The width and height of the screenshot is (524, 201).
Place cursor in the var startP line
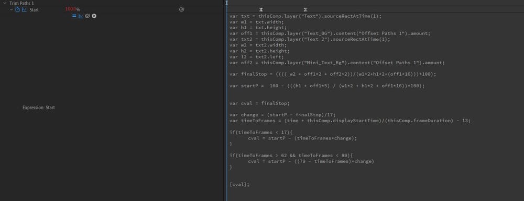(x=327, y=86)
